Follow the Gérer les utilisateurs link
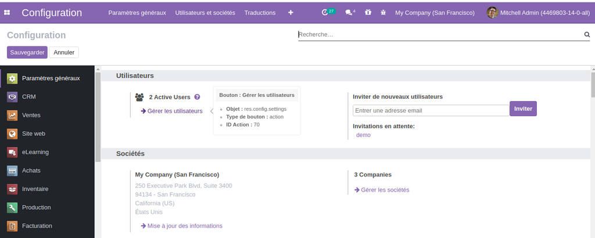595x238 pixels. click(x=174, y=111)
